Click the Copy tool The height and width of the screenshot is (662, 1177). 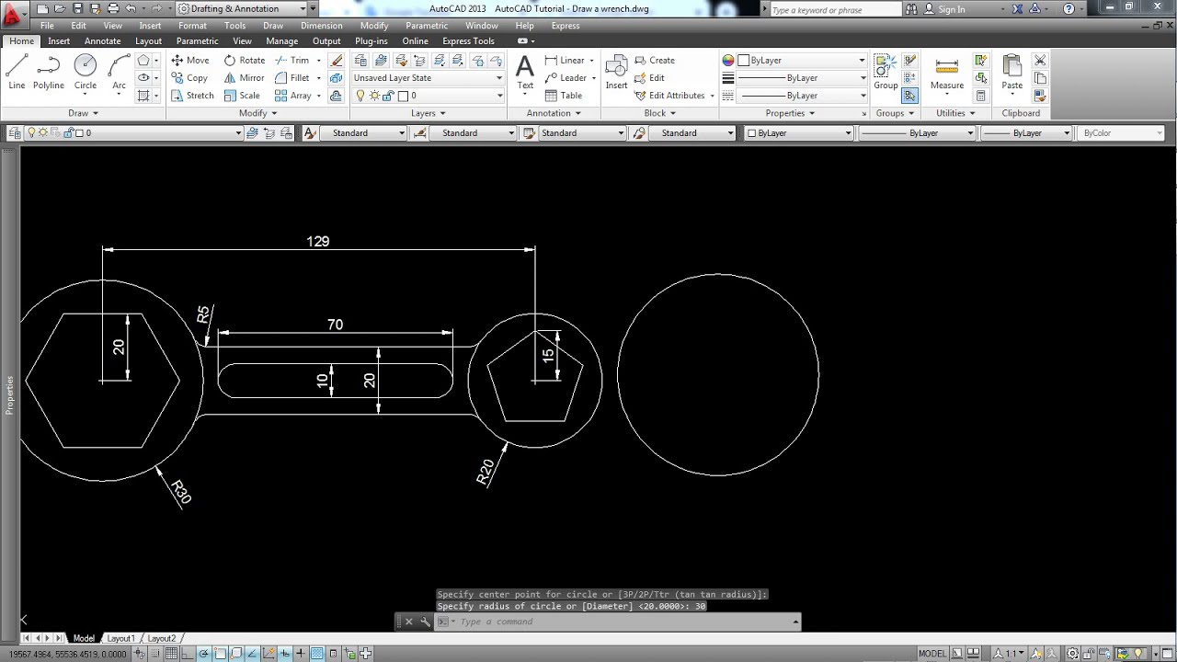pyautogui.click(x=189, y=78)
